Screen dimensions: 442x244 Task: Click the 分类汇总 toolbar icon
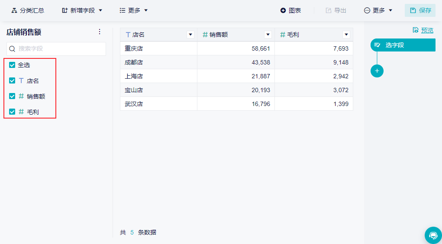14,10
